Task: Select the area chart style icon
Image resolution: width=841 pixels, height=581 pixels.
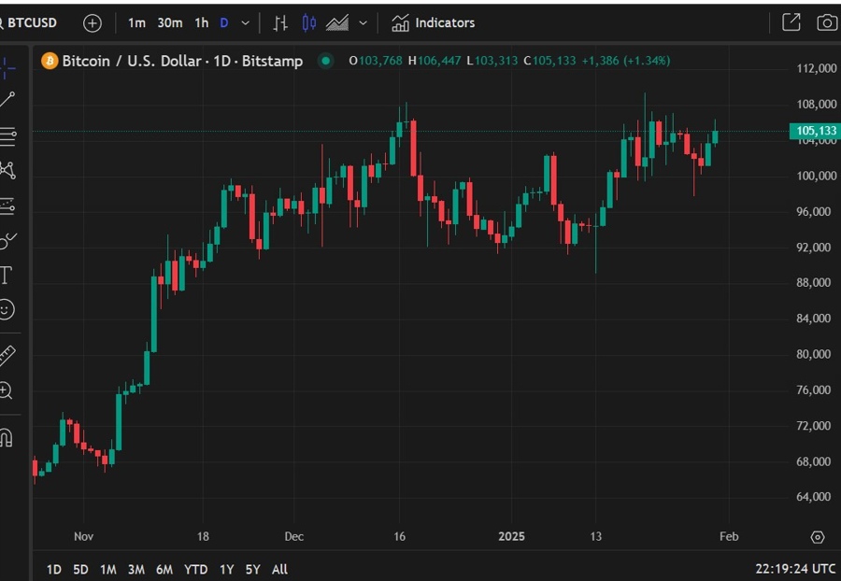Action: click(x=337, y=23)
